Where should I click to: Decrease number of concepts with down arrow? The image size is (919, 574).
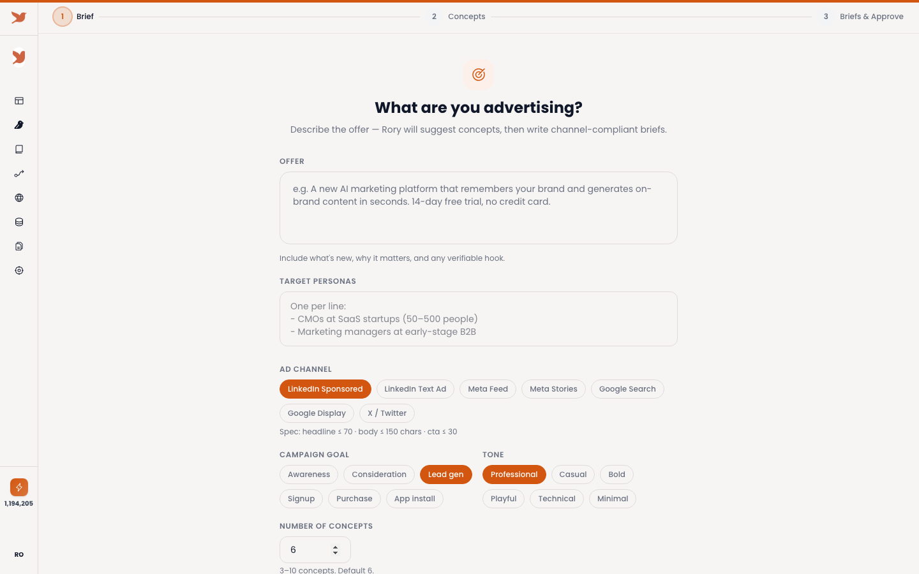(335, 553)
